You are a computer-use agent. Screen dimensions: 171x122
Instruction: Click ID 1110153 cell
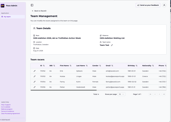tap(43, 76)
